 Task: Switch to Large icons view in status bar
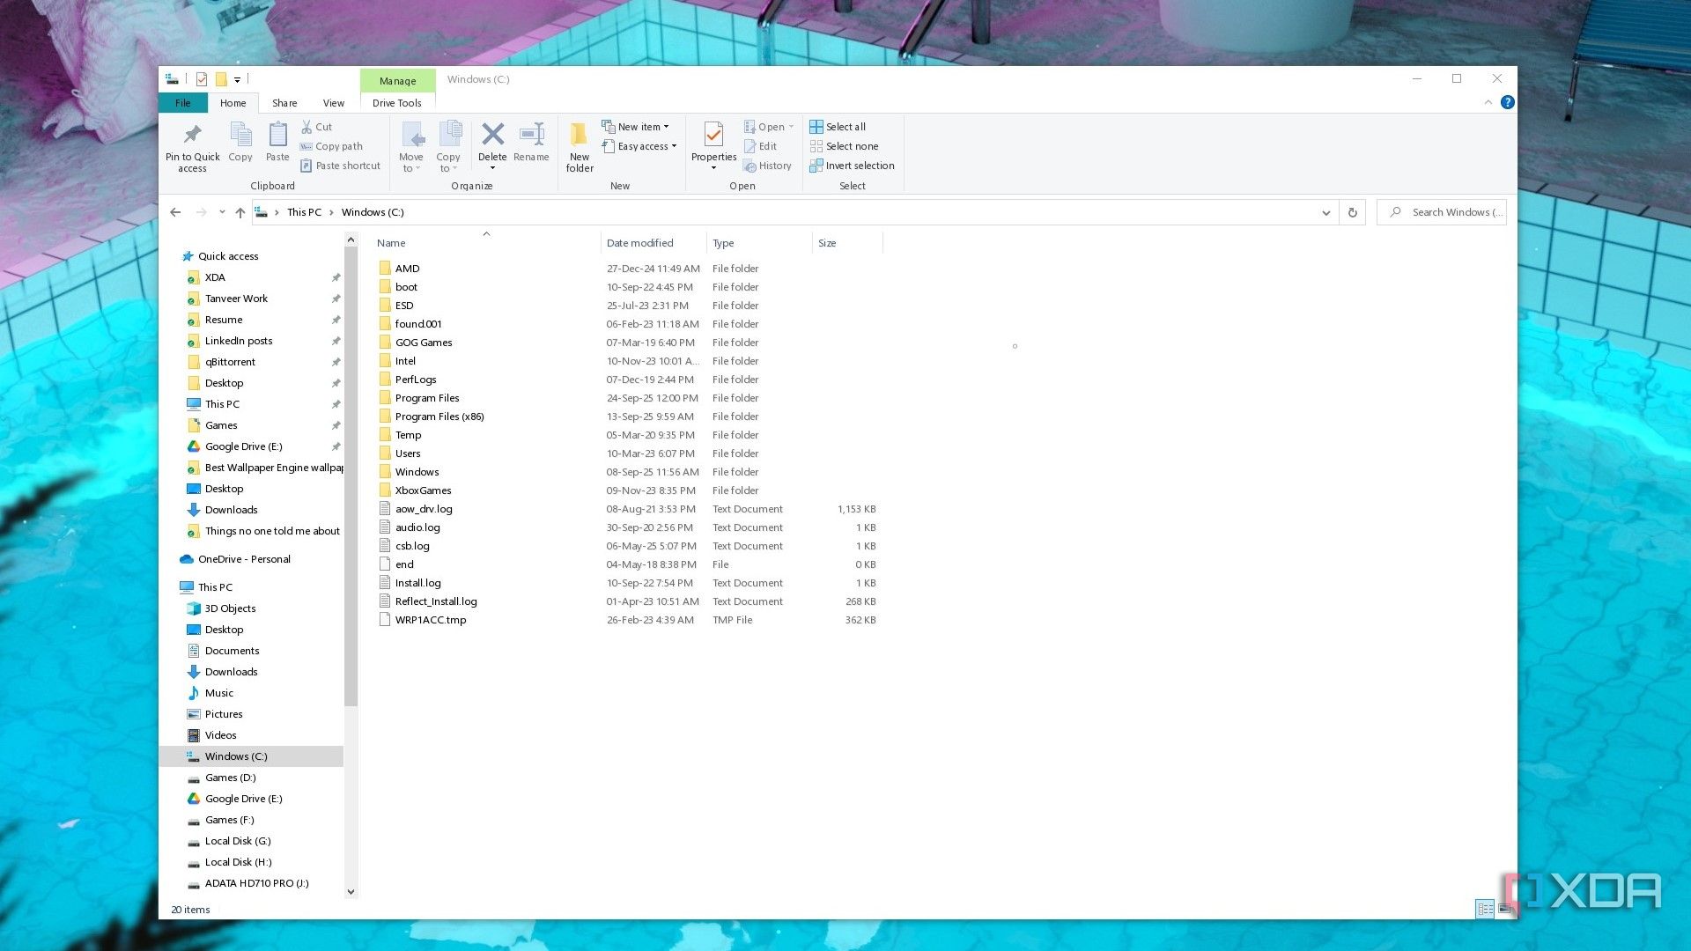click(x=1503, y=909)
